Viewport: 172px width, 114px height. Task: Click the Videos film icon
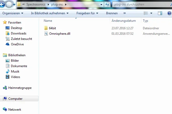click(8, 77)
